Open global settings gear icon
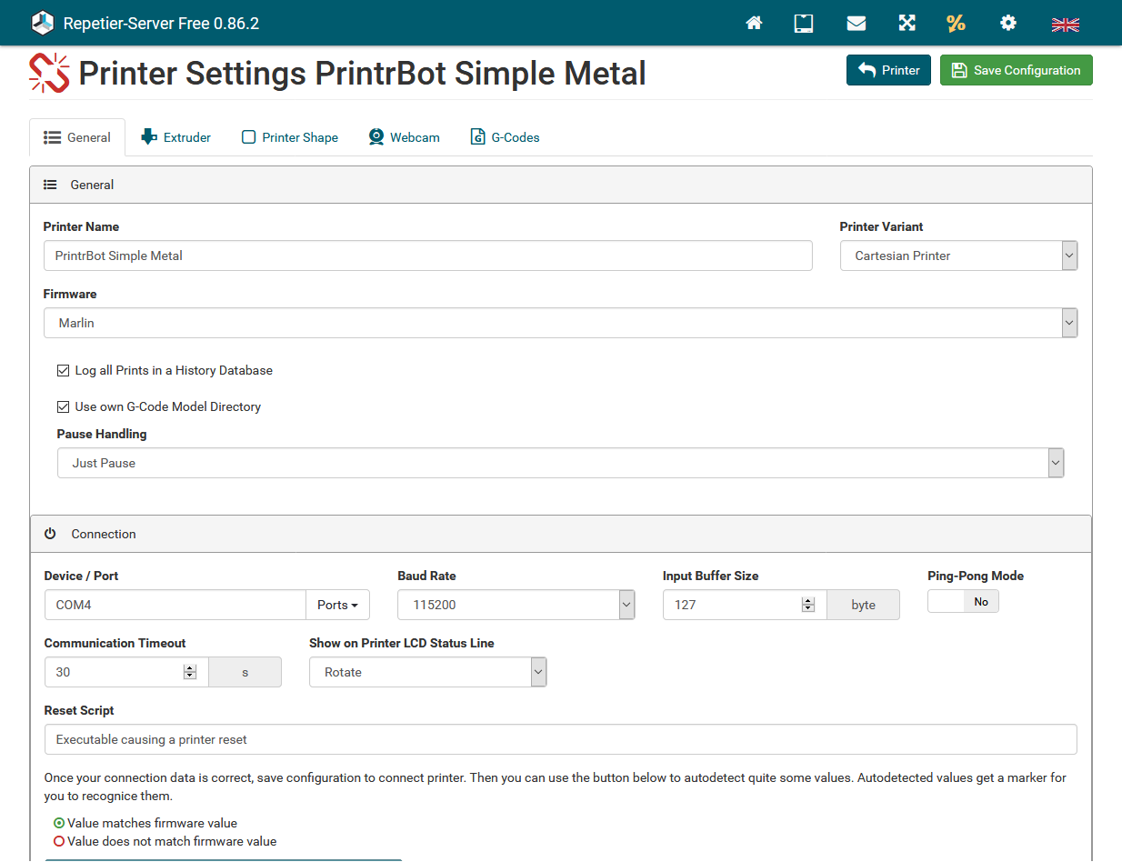This screenshot has width=1122, height=862. point(1008,23)
